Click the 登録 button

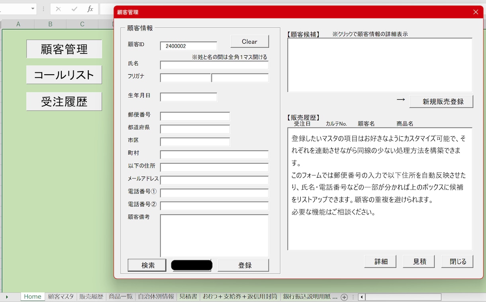(243, 265)
